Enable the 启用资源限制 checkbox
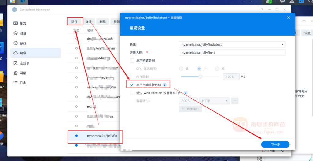Screen dimensions: 313x161 coord(132,61)
